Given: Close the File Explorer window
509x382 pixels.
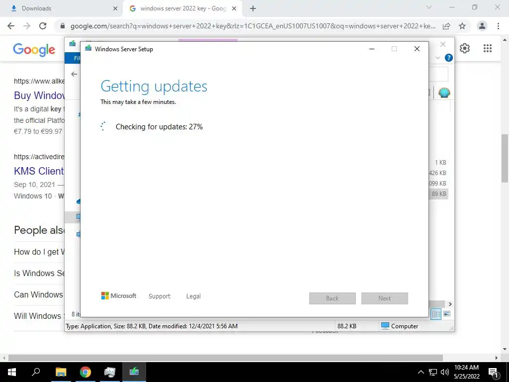Looking at the screenshot, I should pos(443,44).
